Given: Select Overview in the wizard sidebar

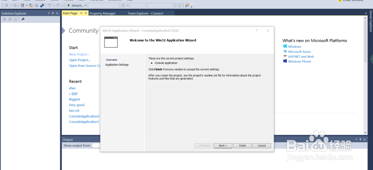Looking at the screenshot, I should [x=112, y=60].
